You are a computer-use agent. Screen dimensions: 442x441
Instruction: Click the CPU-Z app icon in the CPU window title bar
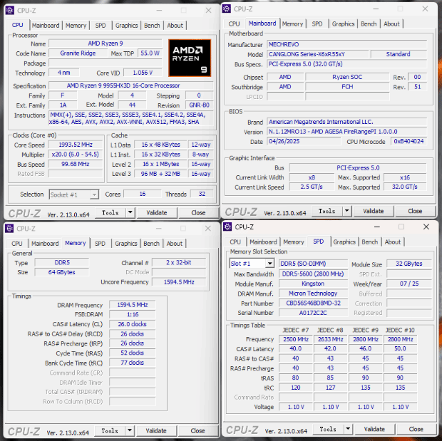click(9, 11)
